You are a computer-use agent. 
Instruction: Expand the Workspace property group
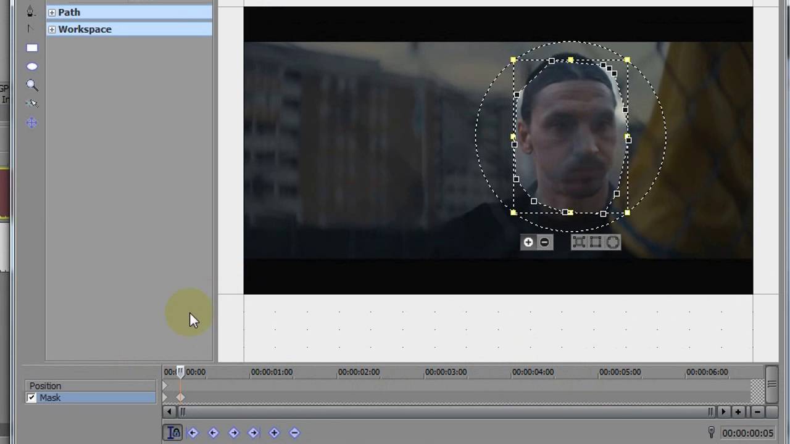pos(52,30)
